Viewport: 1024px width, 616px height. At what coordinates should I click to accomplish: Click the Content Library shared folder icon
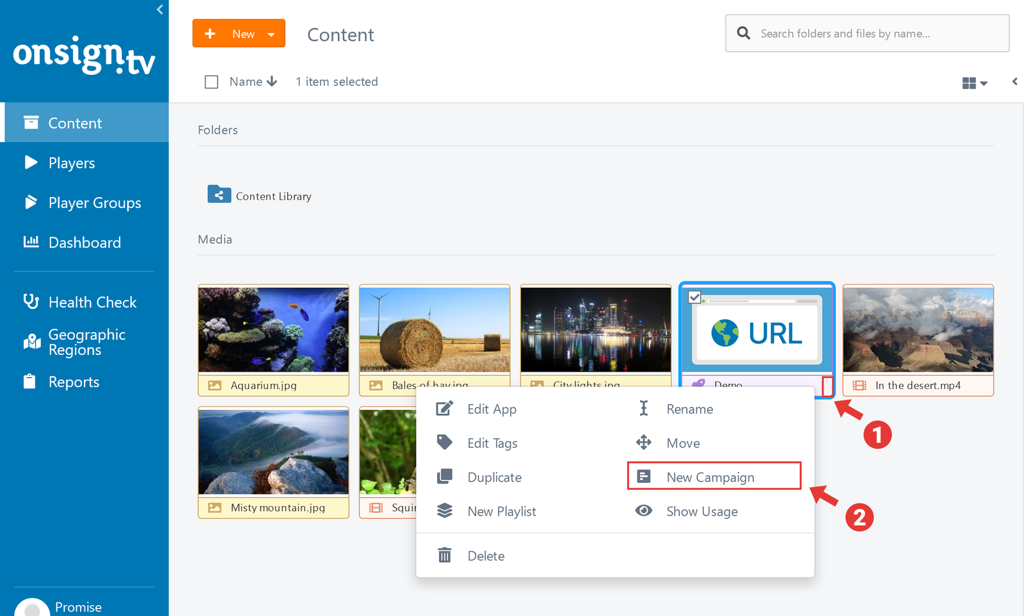click(219, 194)
